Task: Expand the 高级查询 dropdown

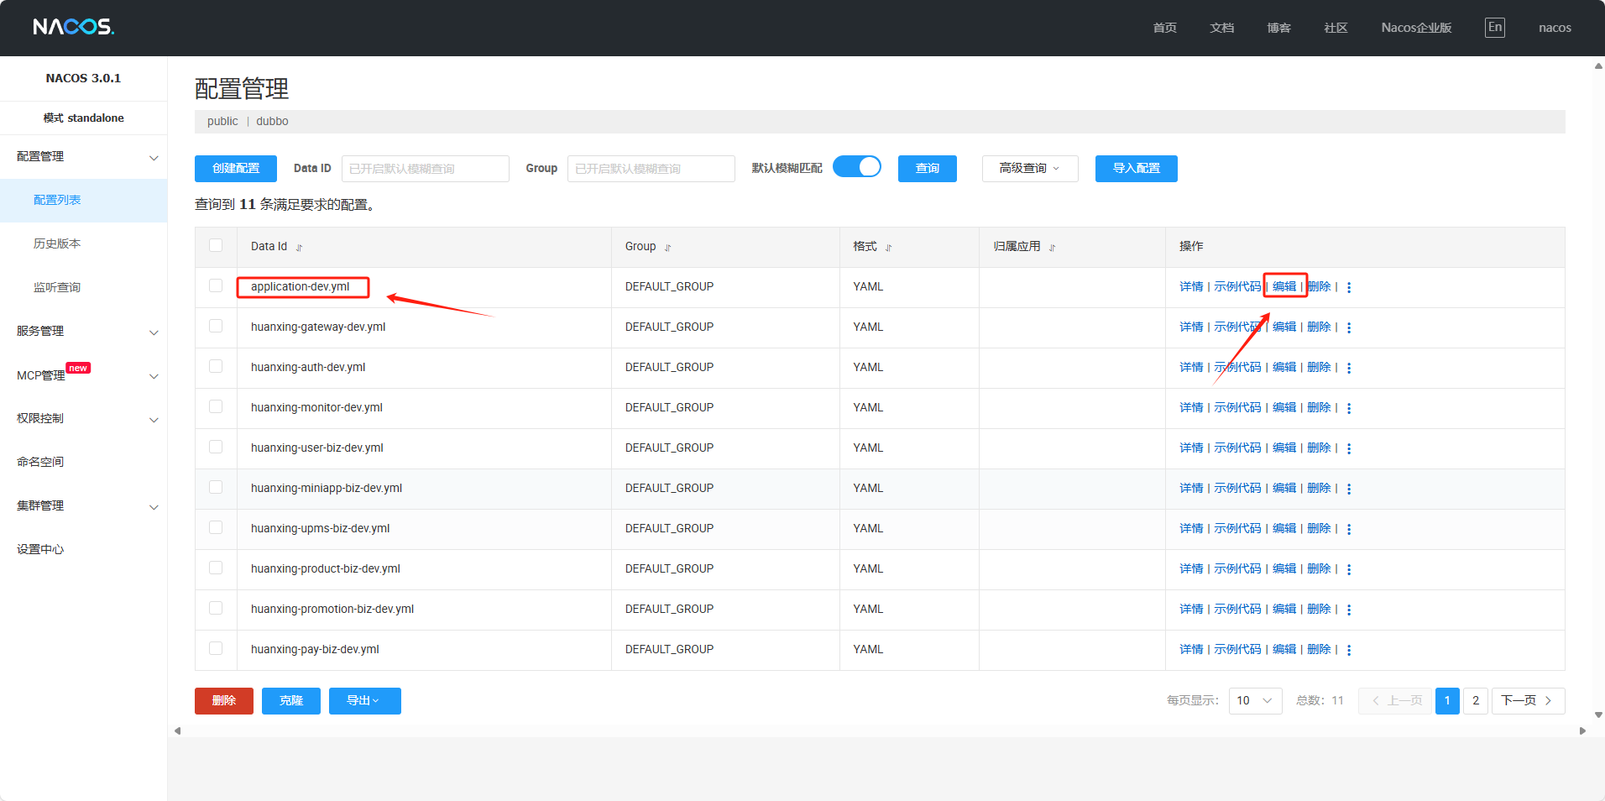Action: (x=1029, y=169)
